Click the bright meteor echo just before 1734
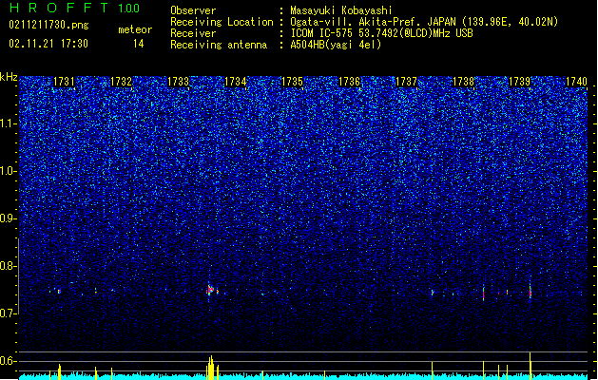Viewport: 598px width, 380px height. [x=210, y=291]
